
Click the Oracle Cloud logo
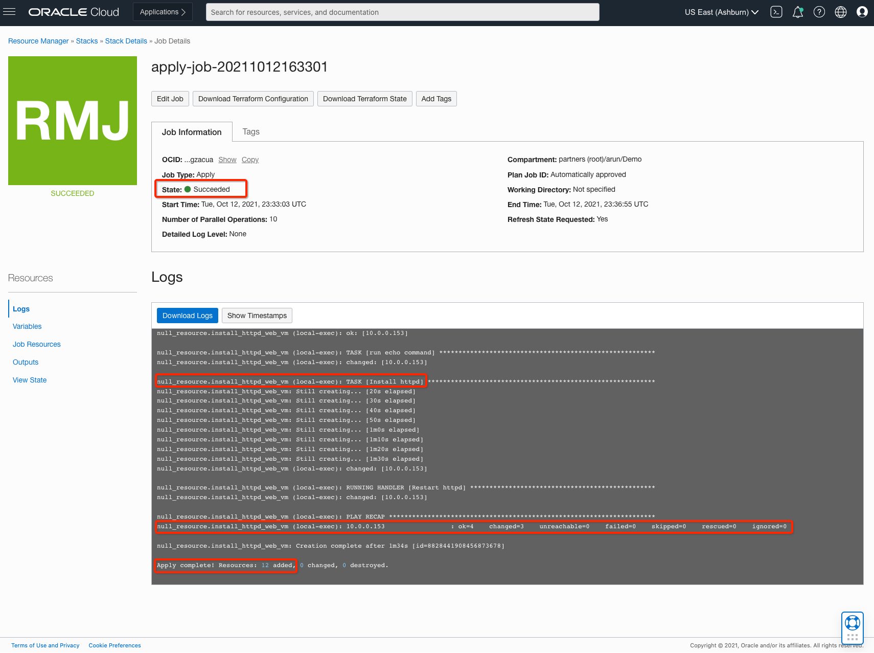tap(74, 12)
